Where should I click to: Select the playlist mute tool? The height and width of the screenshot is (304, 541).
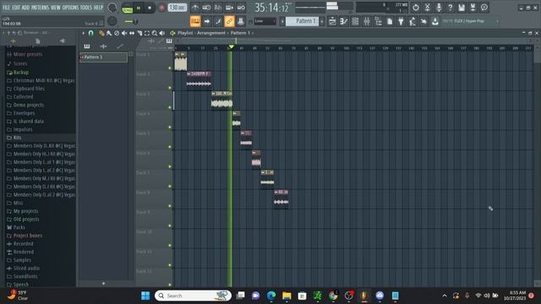point(124,33)
